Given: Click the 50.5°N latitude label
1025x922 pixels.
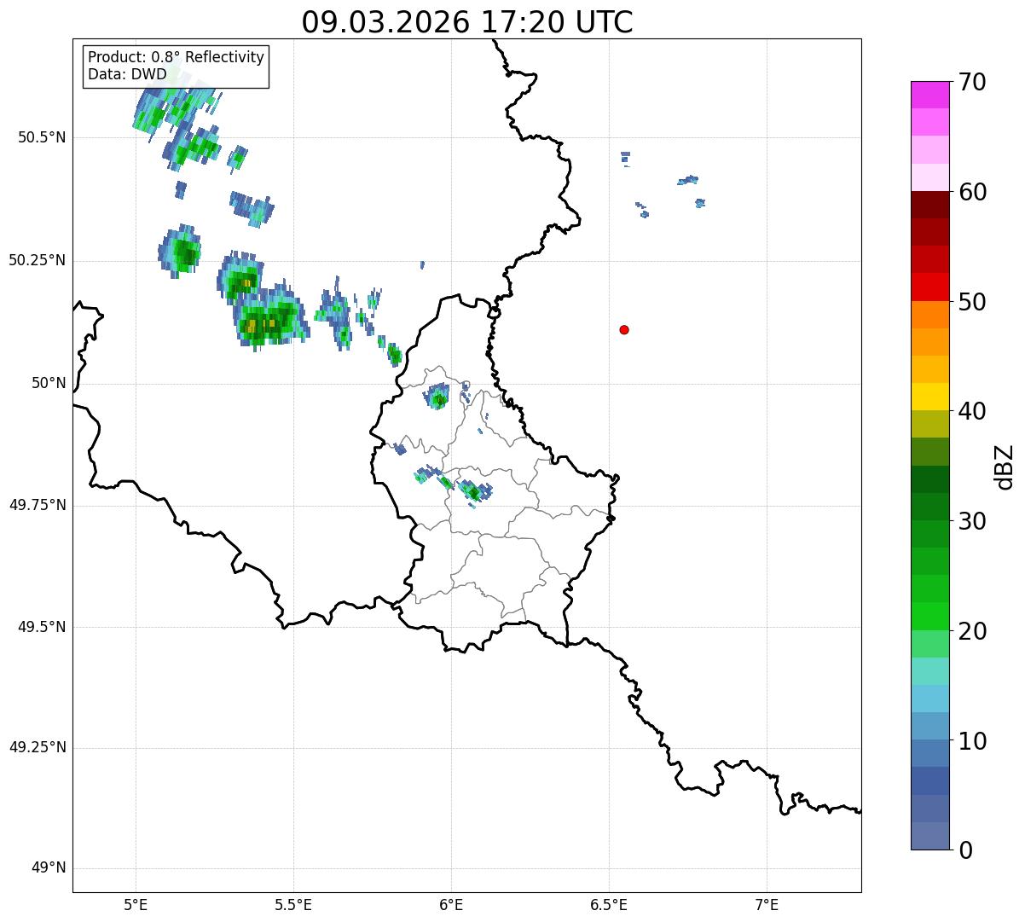Looking at the screenshot, I should [x=42, y=137].
